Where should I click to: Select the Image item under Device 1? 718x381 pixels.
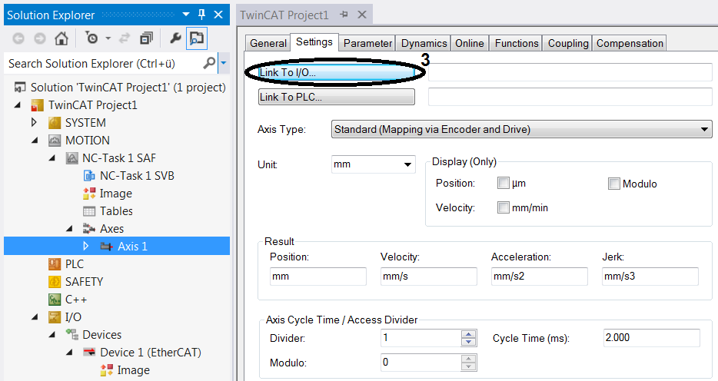[x=133, y=370]
